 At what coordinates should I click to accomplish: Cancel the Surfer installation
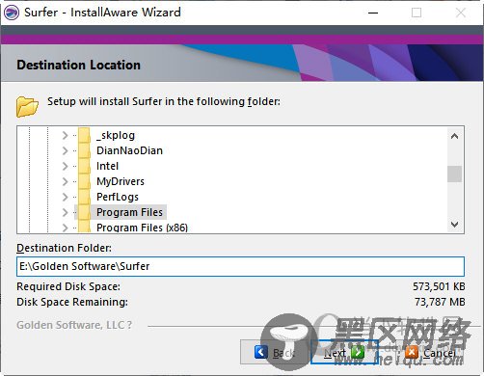431,352
